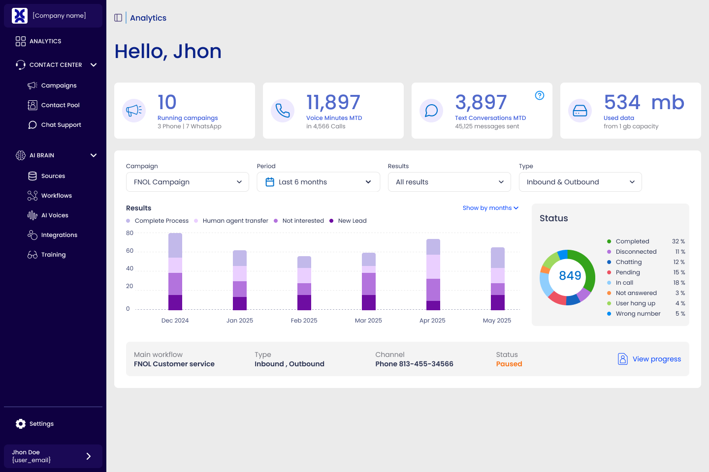Collapse the Contact Center section
709x472 pixels.
point(94,64)
